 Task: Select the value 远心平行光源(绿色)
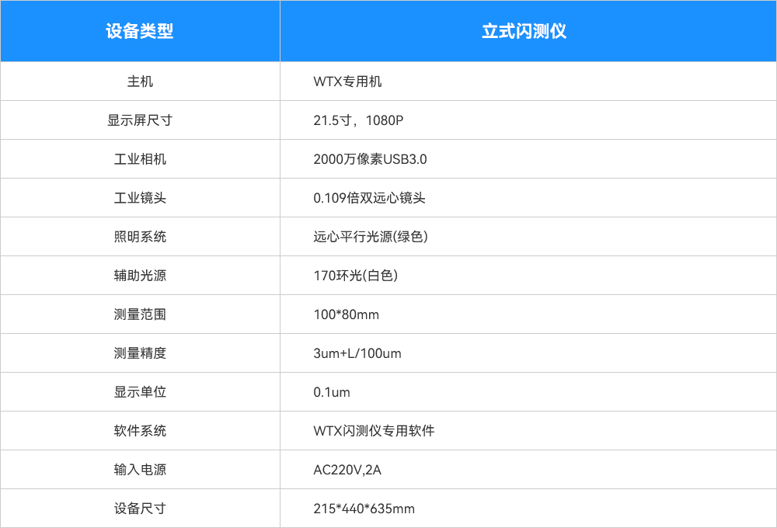click(371, 237)
